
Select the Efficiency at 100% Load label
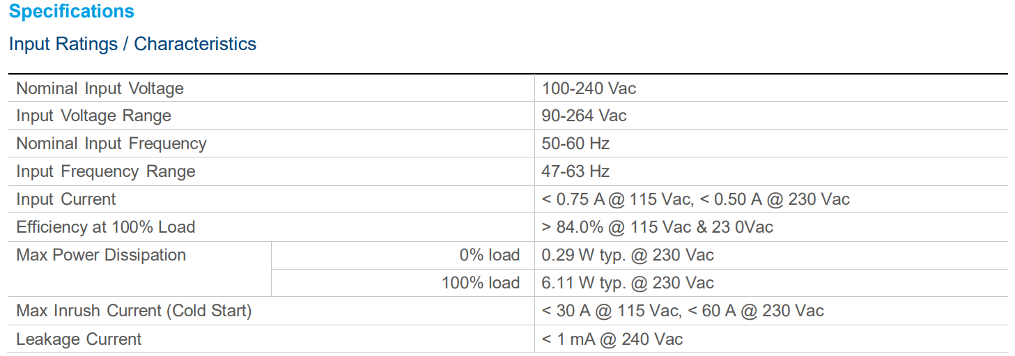[106, 227]
